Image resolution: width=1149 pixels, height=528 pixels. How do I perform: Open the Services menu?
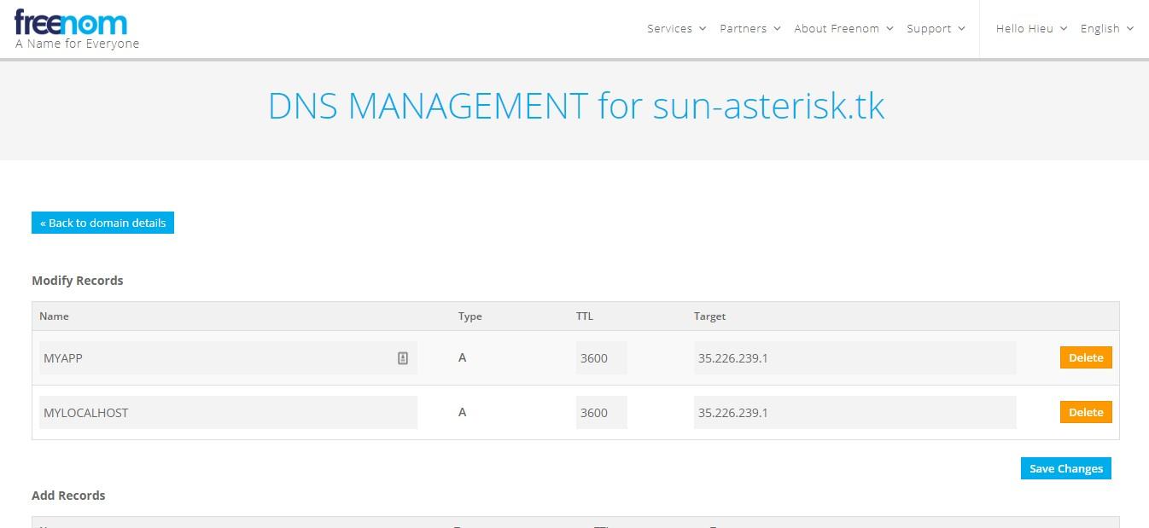click(676, 28)
